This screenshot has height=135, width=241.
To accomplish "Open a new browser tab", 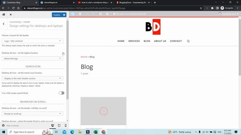I will pos(155,3).
